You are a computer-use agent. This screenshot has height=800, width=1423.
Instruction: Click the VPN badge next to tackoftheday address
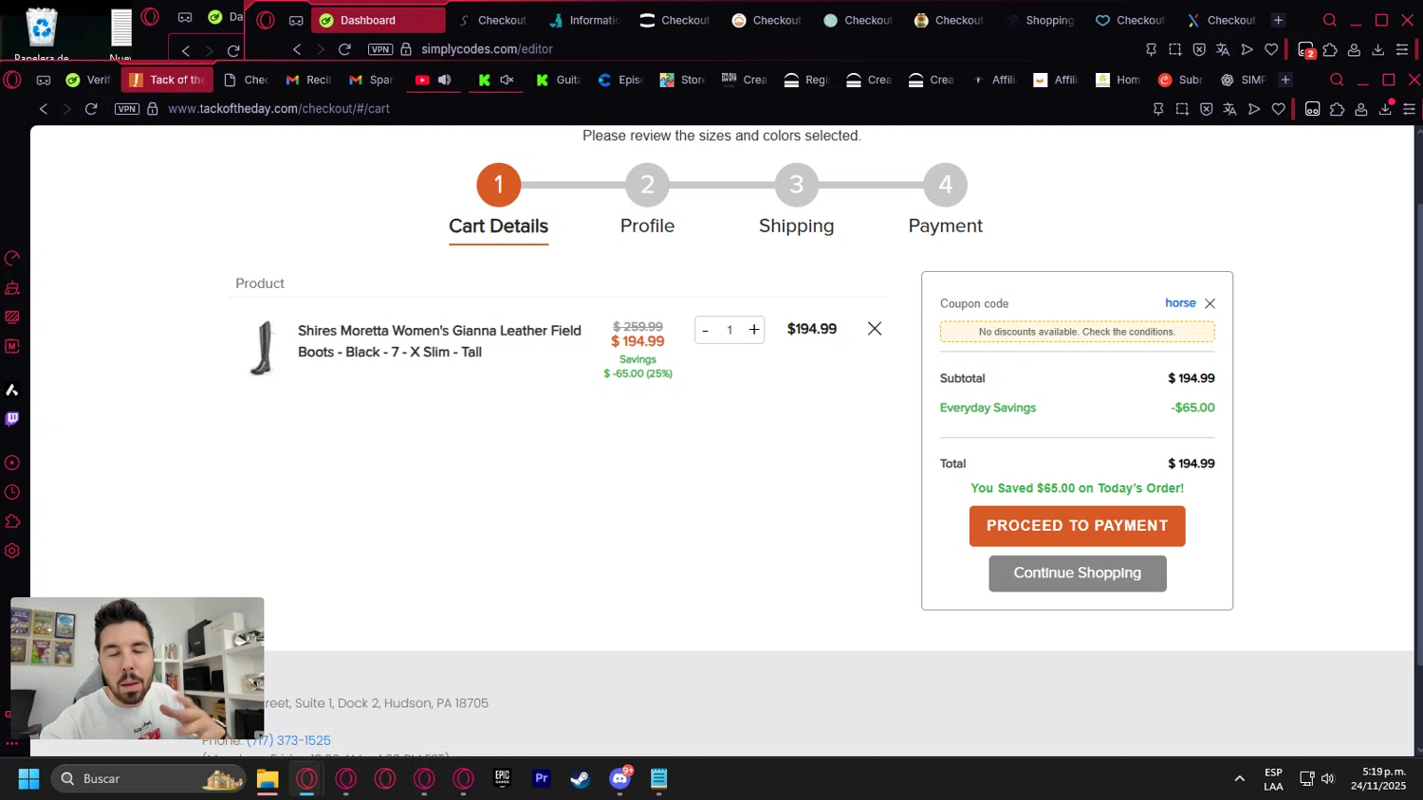point(127,109)
